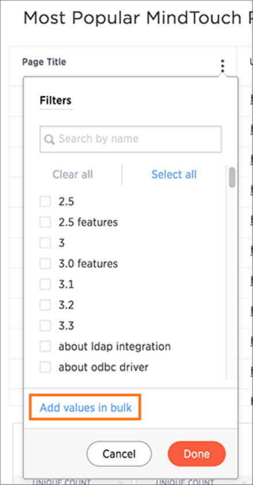Open Add values in bulk

(86, 407)
